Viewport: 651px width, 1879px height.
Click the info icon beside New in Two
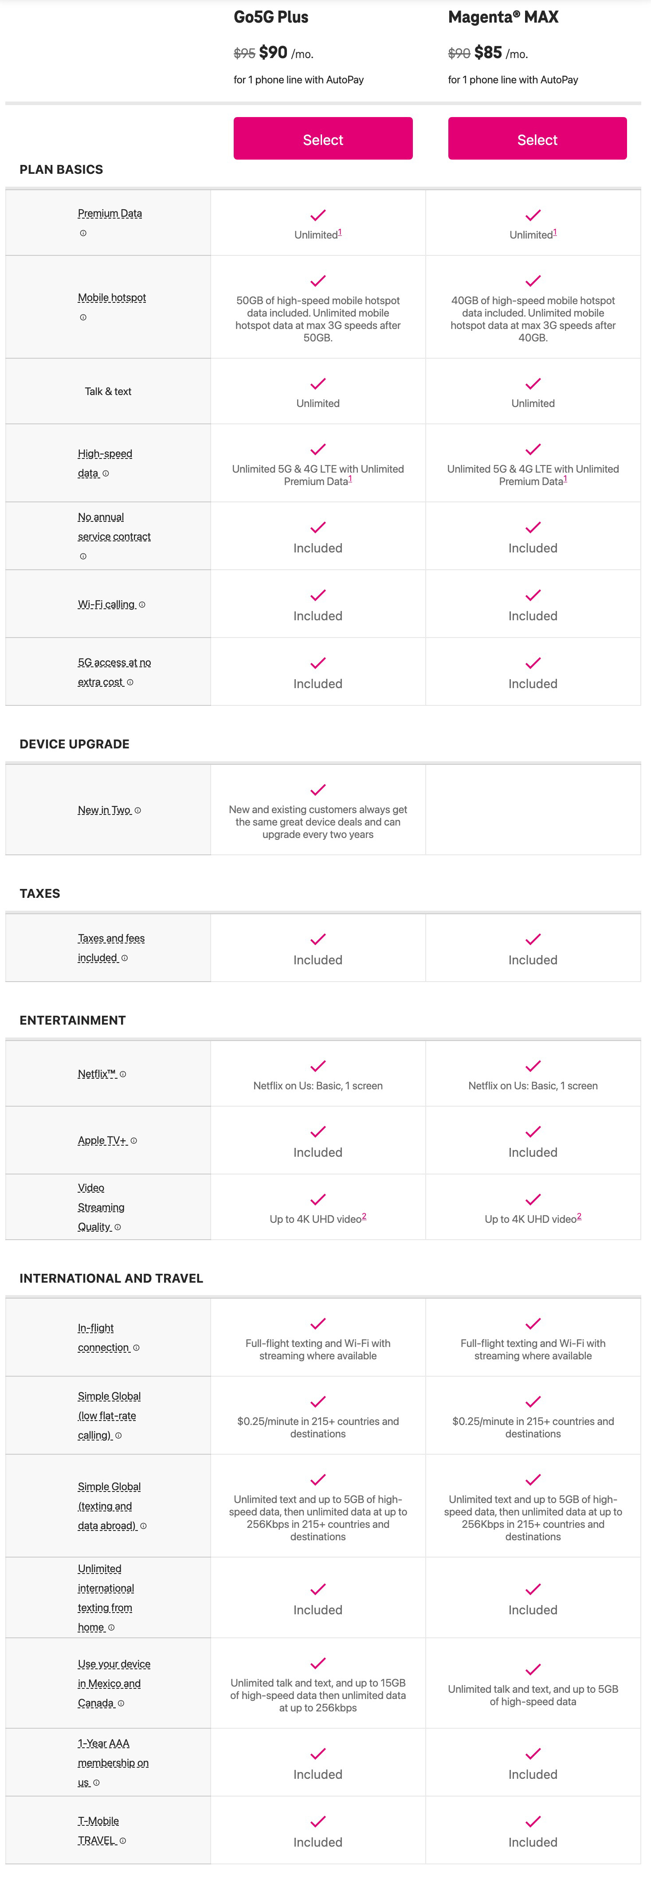tap(138, 810)
